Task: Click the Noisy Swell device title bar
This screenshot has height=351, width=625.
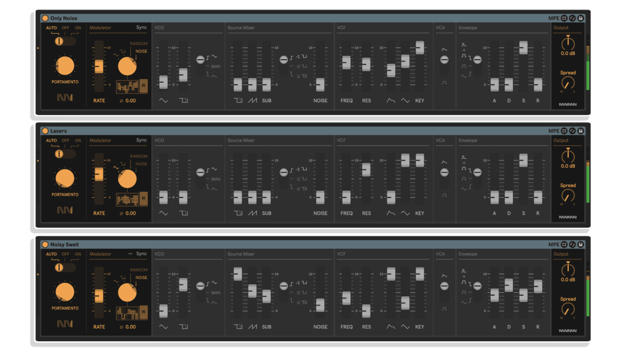Action: click(x=285, y=245)
